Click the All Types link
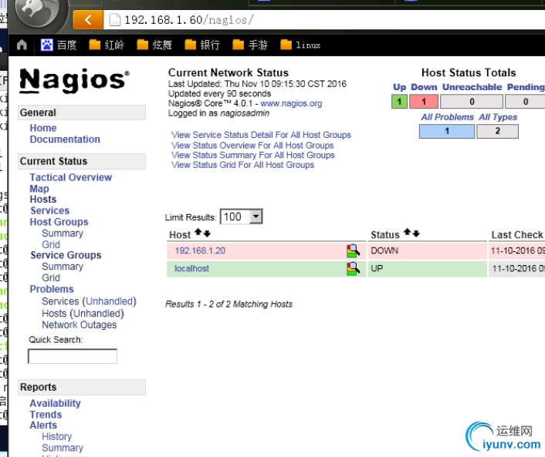 pos(498,117)
